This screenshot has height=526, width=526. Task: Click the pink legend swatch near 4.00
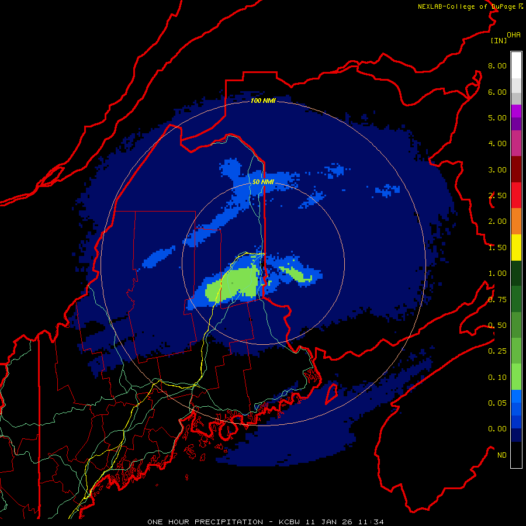(516, 144)
